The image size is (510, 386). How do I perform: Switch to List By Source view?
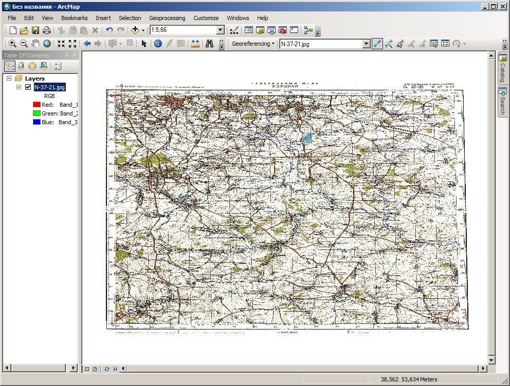click(x=21, y=67)
